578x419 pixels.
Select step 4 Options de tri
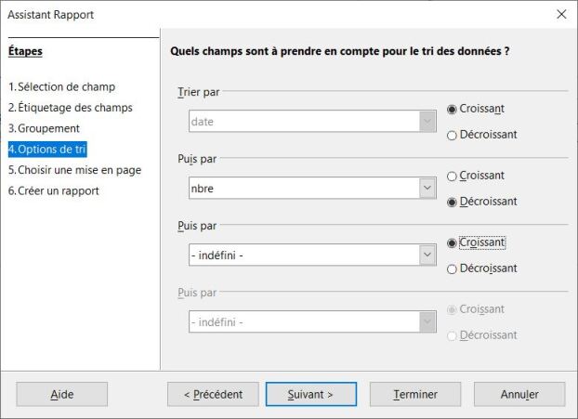[47, 149]
